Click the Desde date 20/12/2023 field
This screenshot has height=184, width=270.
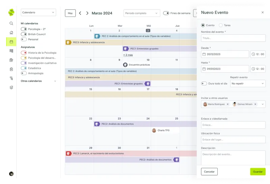click(225, 54)
